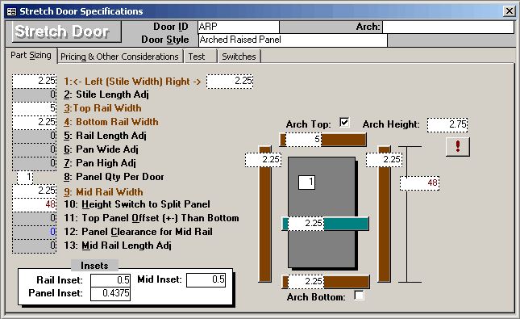Open the Pricing & Other Considerations tab
Image resolution: width=520 pixels, height=319 pixels.
click(119, 57)
